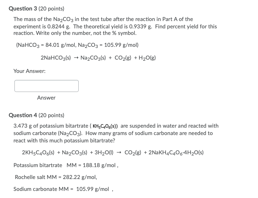Click inside the answer input box
Viewport: 258px width, 198px height.
pos(46,86)
